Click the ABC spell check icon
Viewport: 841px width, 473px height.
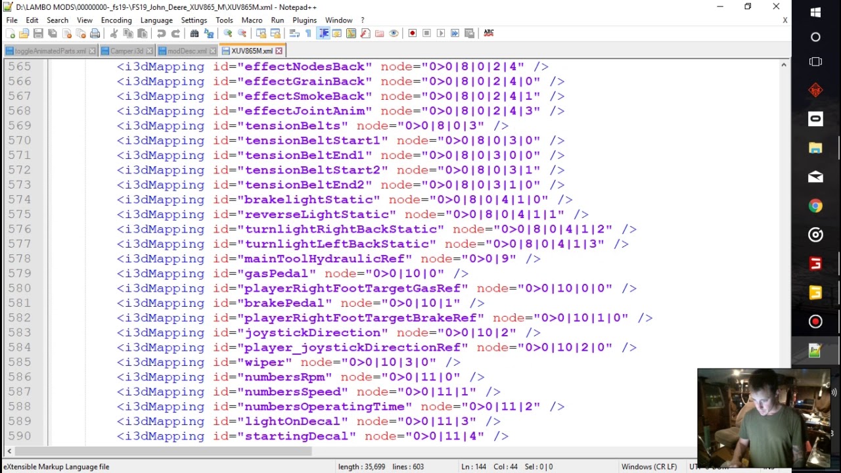[488, 33]
